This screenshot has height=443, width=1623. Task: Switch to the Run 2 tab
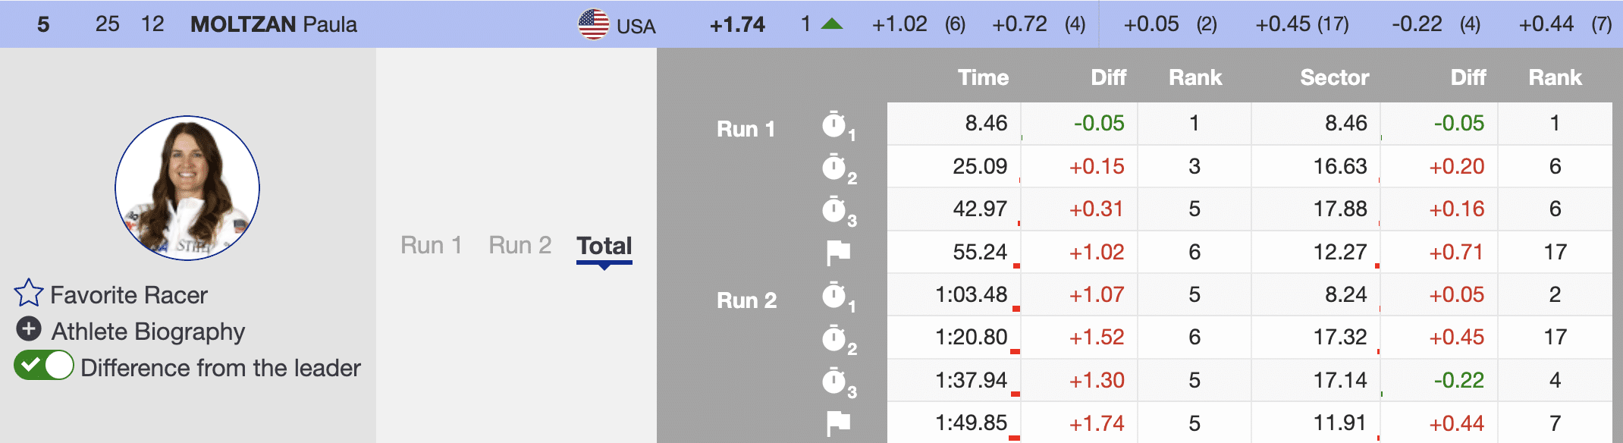[520, 245]
